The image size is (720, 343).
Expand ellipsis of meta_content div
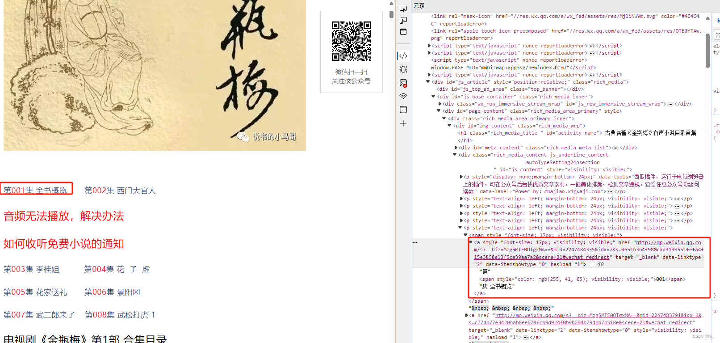615,148
